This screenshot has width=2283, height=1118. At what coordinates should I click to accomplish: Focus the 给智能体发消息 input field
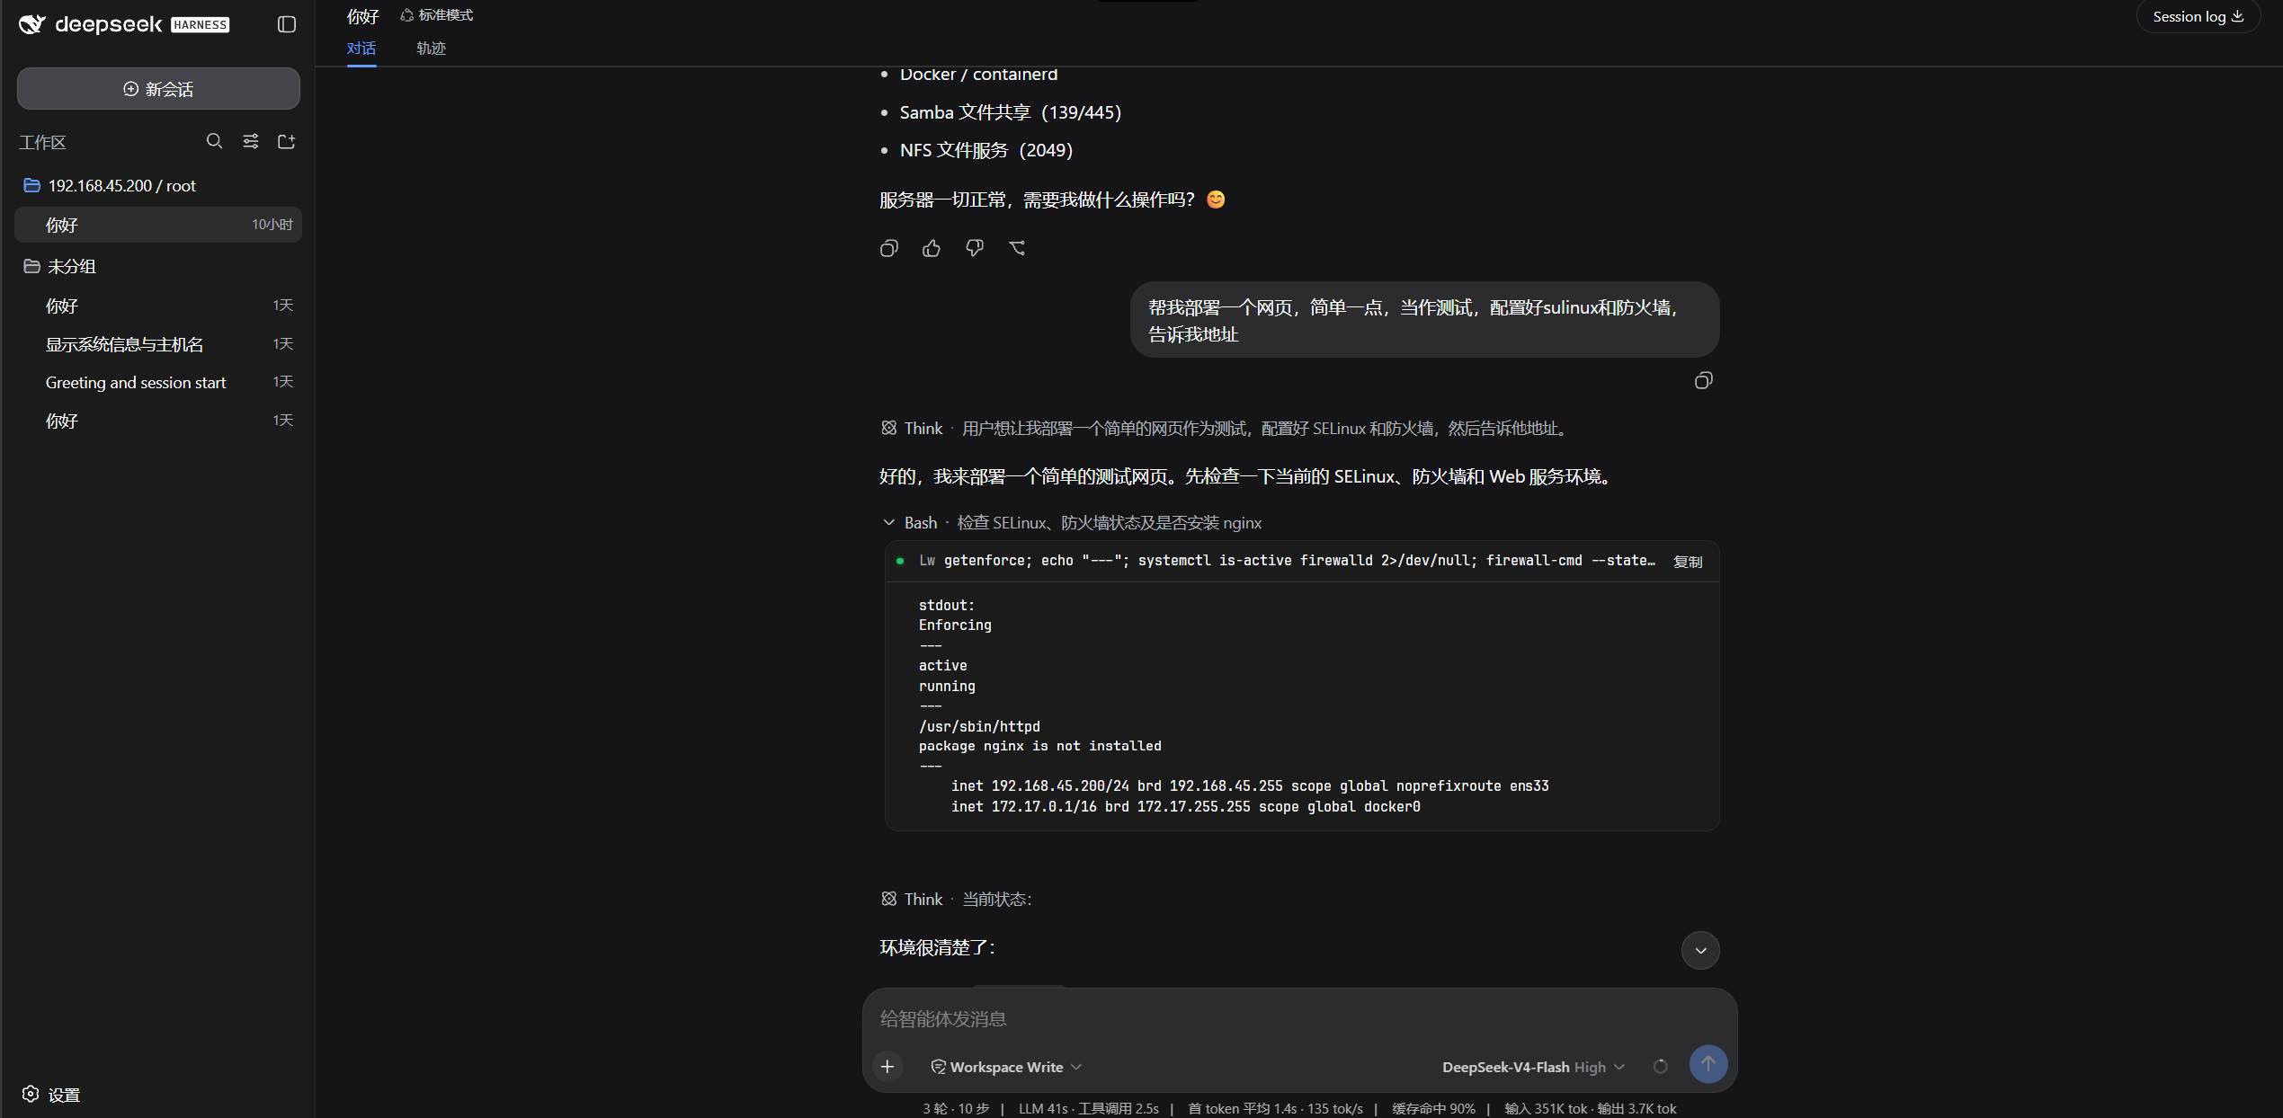tap(1299, 1018)
